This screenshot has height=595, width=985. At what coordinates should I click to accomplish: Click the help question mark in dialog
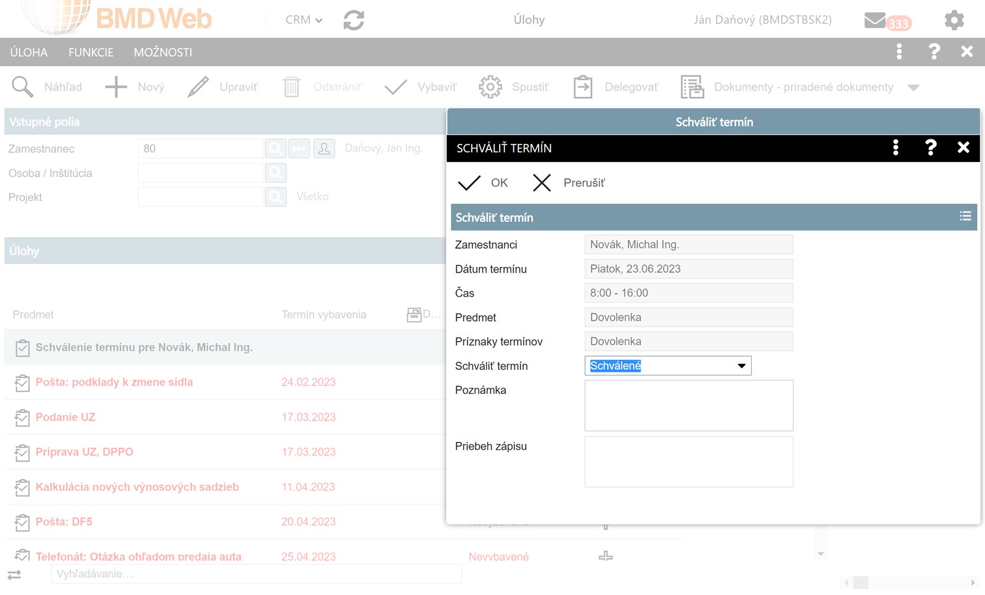(930, 148)
